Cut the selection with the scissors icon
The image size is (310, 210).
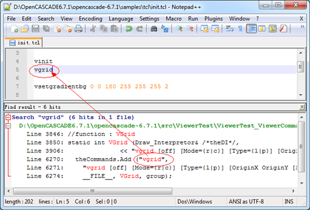(x=93, y=29)
